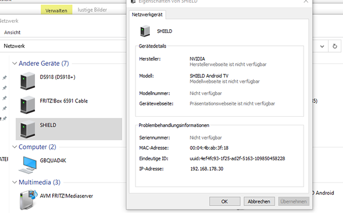Switch to the Ansicht tab

pos(12,32)
